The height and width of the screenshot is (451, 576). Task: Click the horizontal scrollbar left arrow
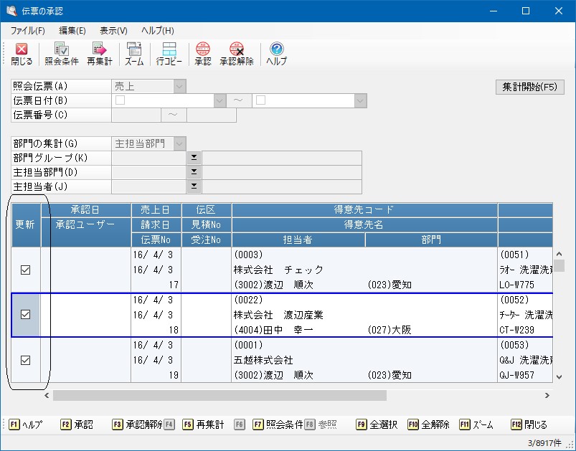[x=47, y=395]
